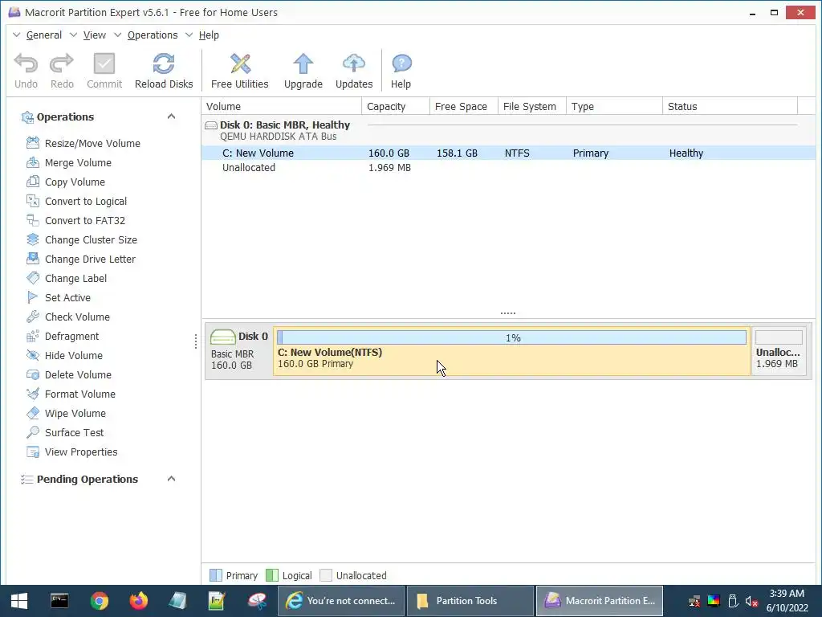This screenshot has width=822, height=617.
Task: Sort by the Volume column header
Action: click(282, 107)
